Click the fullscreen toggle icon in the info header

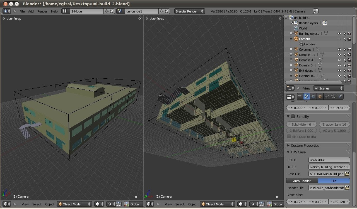click(x=315, y=11)
